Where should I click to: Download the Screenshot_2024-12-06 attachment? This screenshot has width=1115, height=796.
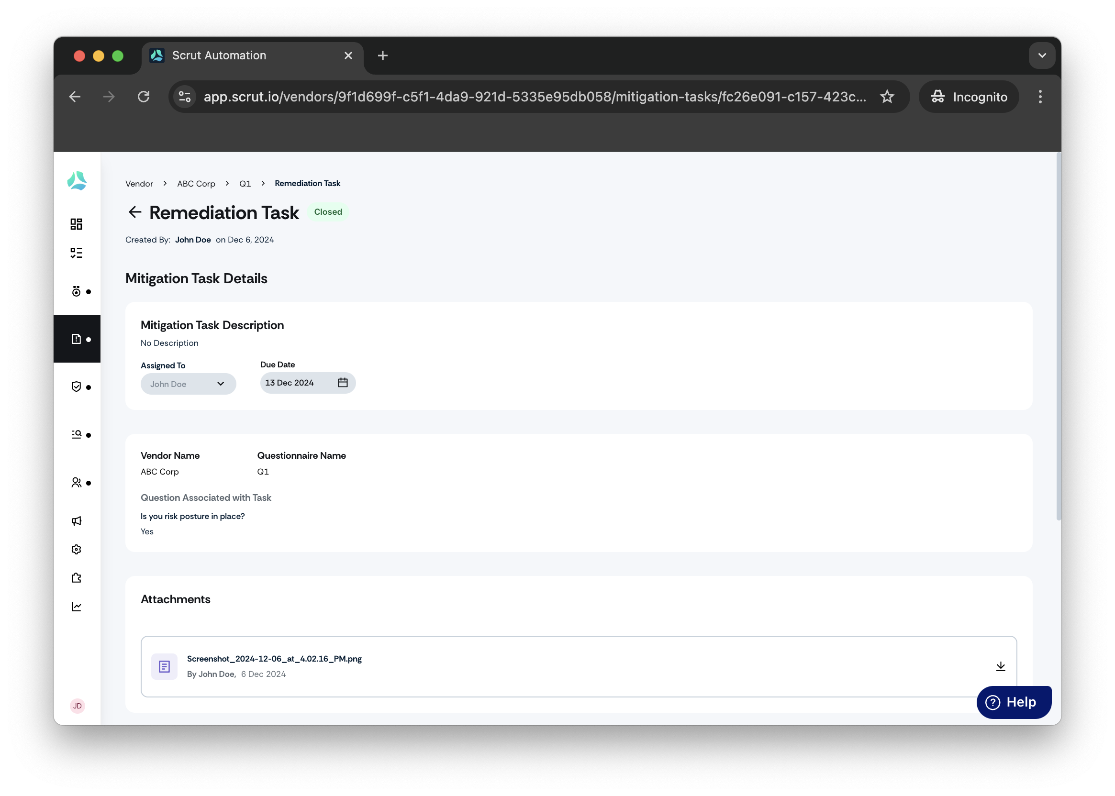point(1001,666)
